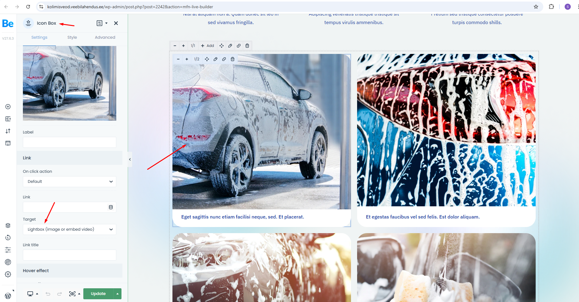Open the Navigator layers icon in sidebar
The image size is (579, 302).
8,226
